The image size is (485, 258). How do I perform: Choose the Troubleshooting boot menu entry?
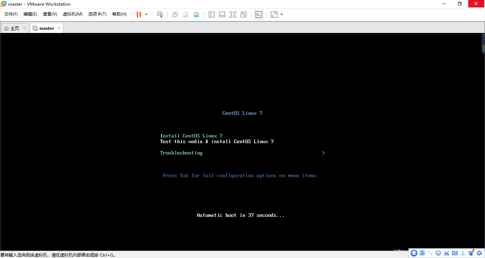[181, 153]
